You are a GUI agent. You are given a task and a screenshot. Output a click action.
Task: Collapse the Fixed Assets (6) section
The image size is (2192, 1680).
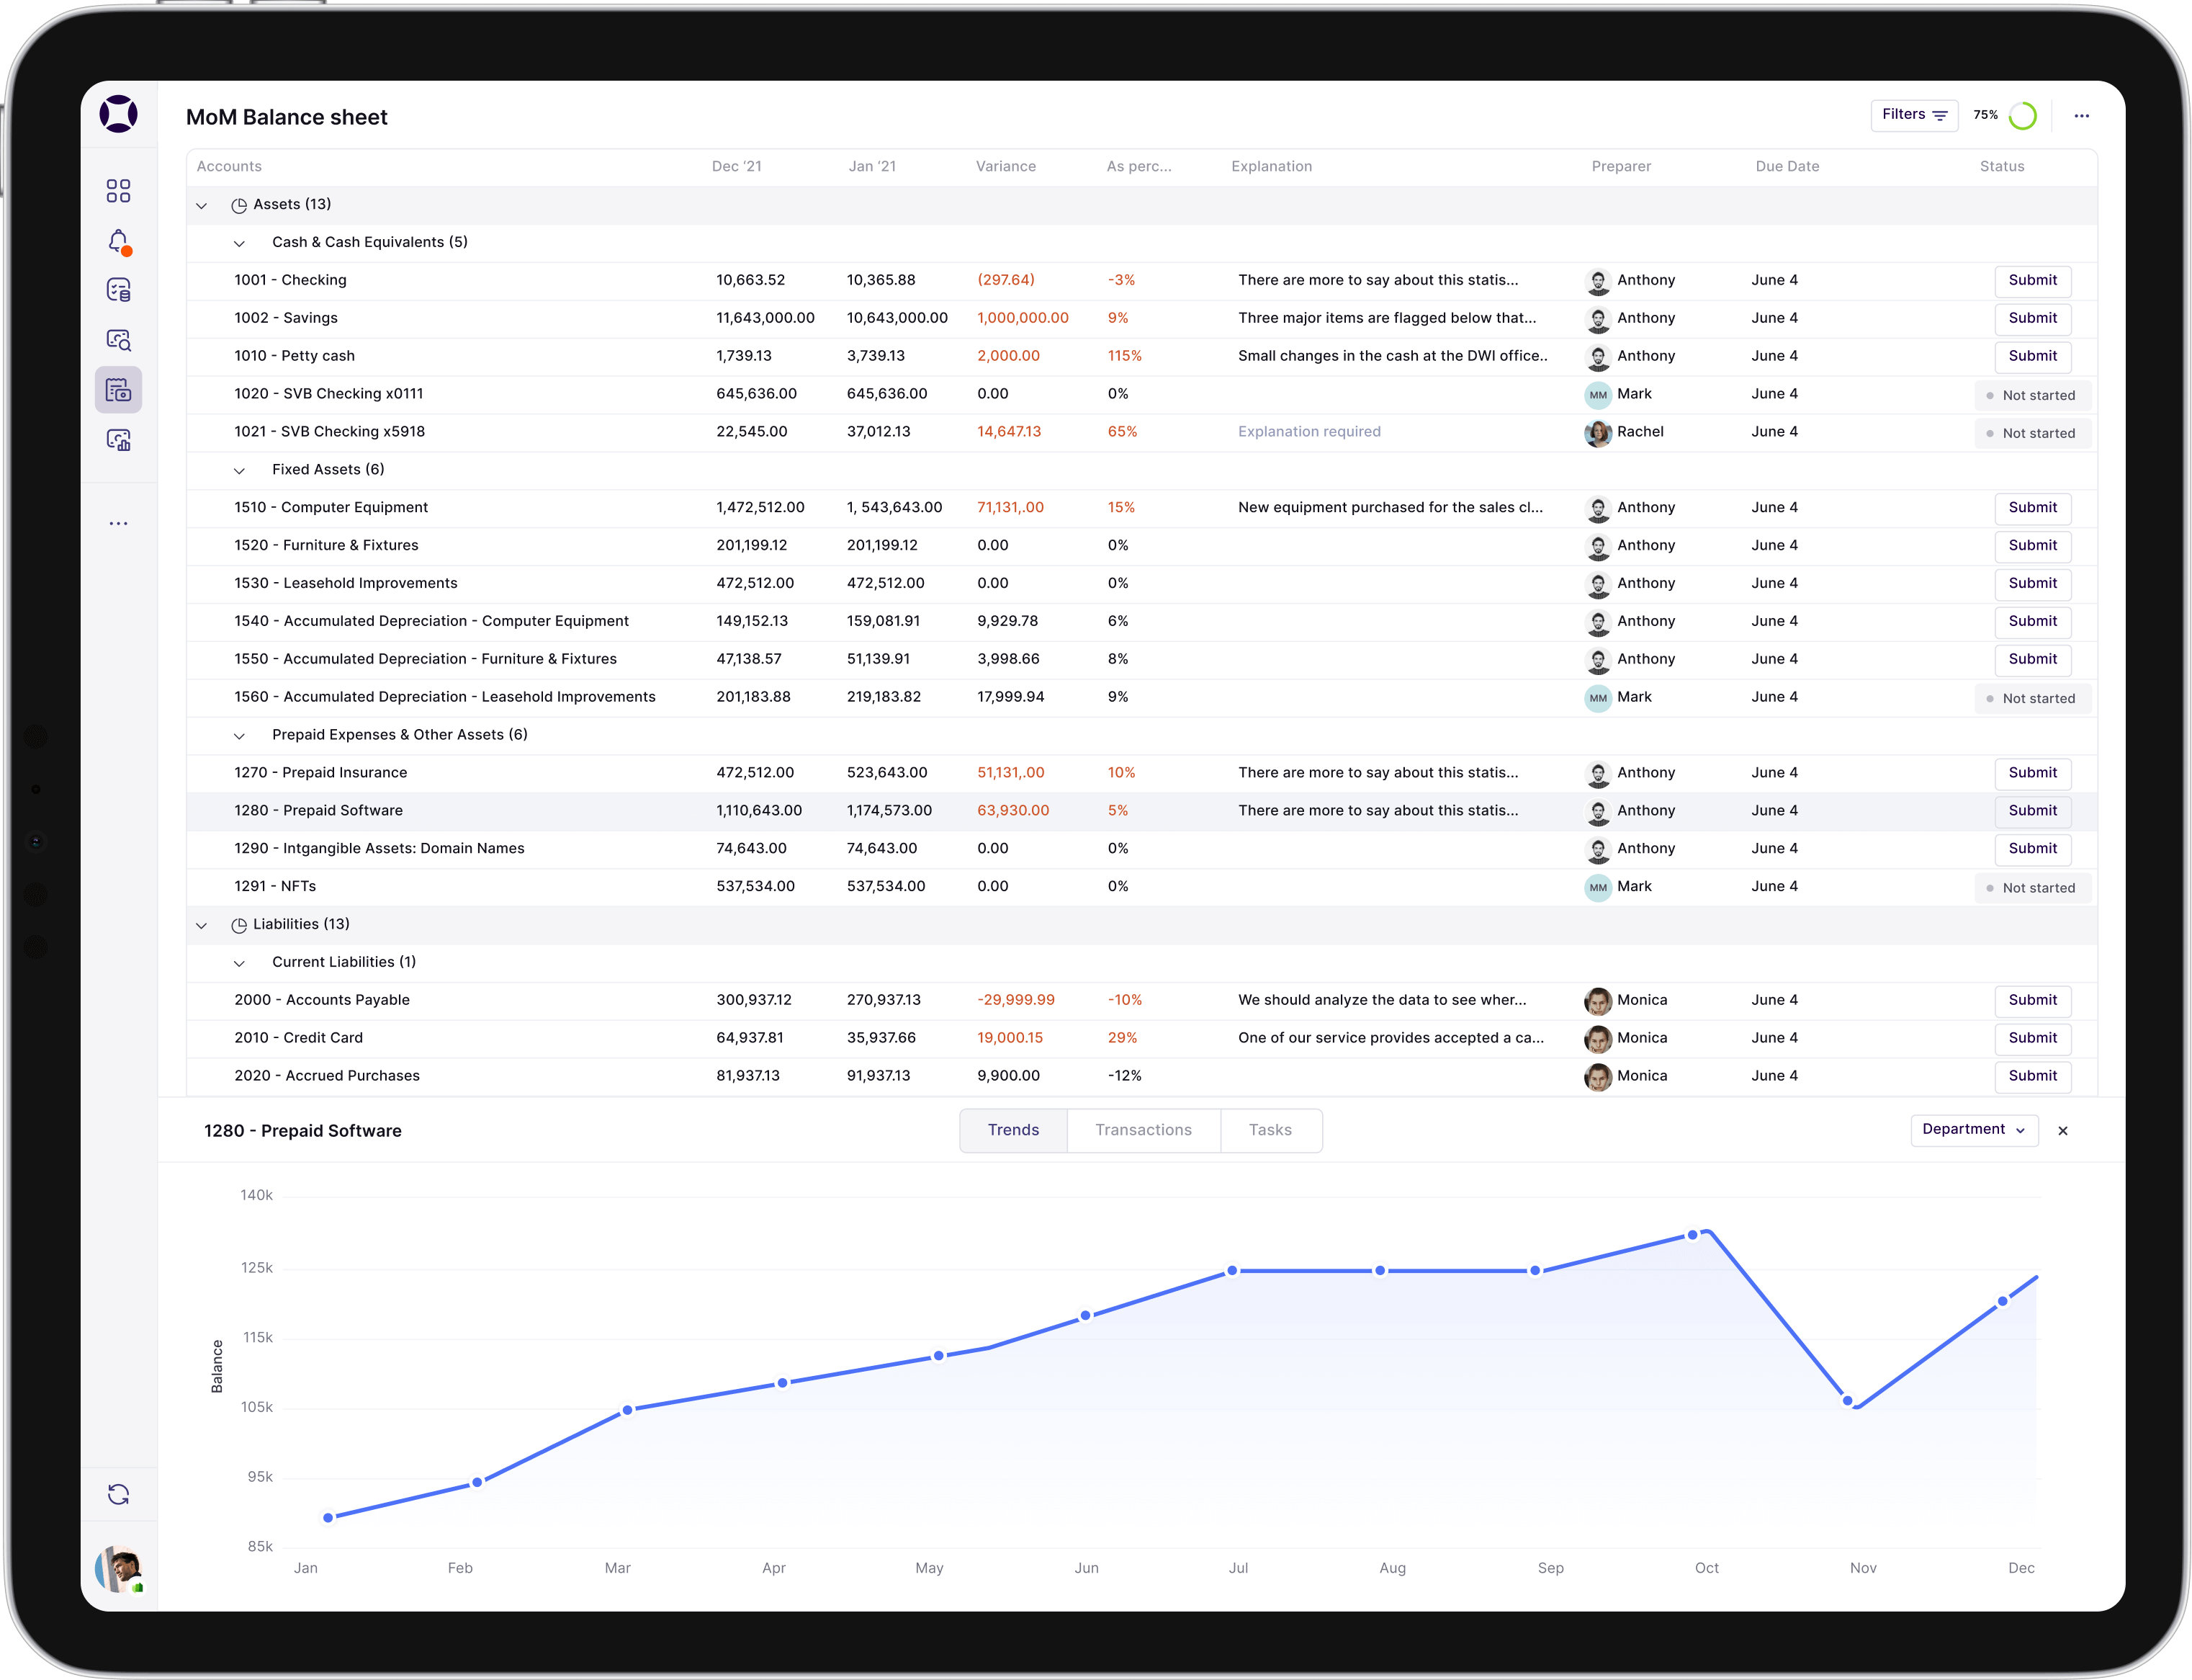[x=239, y=471]
